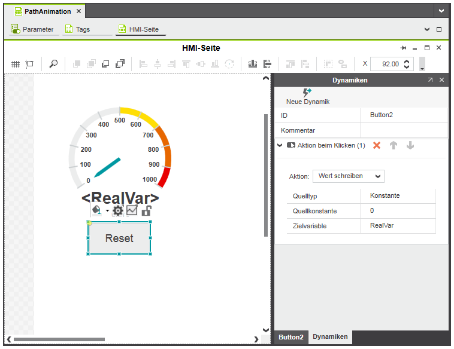
Task: Click the chart icon above the Reset button
Action: pos(132,210)
